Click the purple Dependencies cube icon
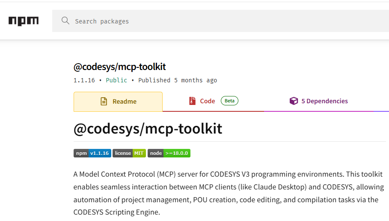The image size is (389, 221). point(294,101)
